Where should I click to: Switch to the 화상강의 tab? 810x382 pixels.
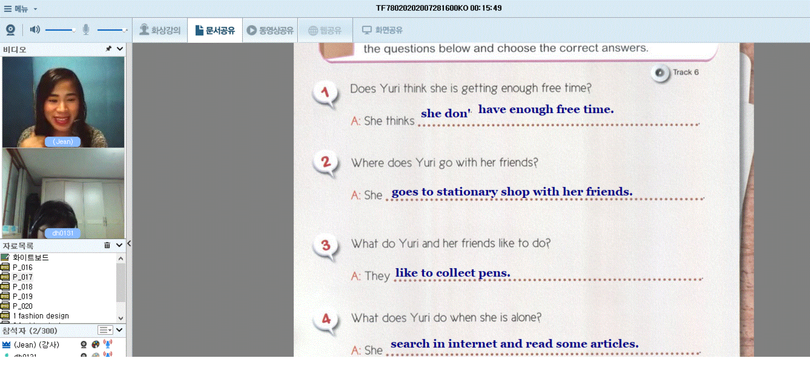[x=160, y=30]
